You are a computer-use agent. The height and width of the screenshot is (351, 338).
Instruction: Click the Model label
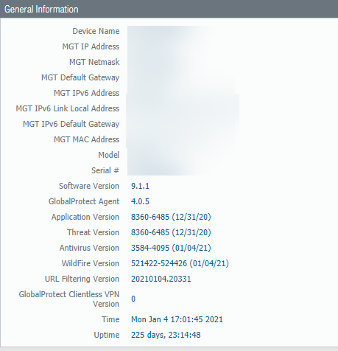tap(109, 155)
